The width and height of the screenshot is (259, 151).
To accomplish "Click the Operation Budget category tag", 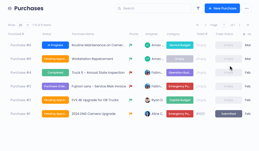I will (x=180, y=73).
